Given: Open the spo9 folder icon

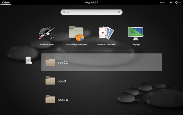Looking at the screenshot, I should click(x=50, y=80).
